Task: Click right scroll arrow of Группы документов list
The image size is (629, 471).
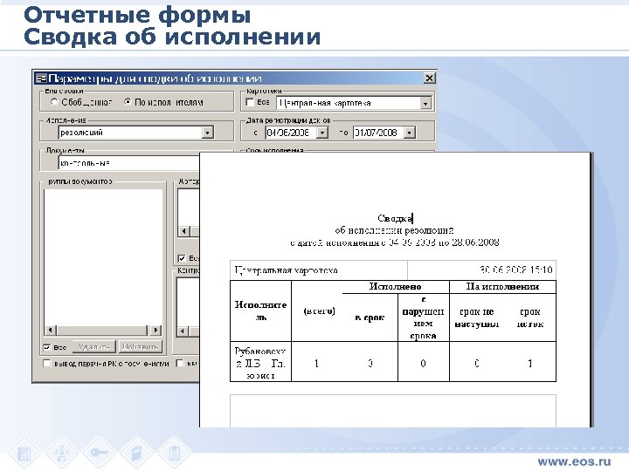Action: tap(156, 331)
